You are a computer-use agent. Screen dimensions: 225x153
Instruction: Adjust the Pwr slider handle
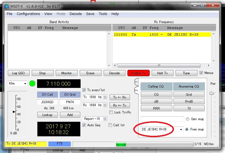tap(212, 93)
